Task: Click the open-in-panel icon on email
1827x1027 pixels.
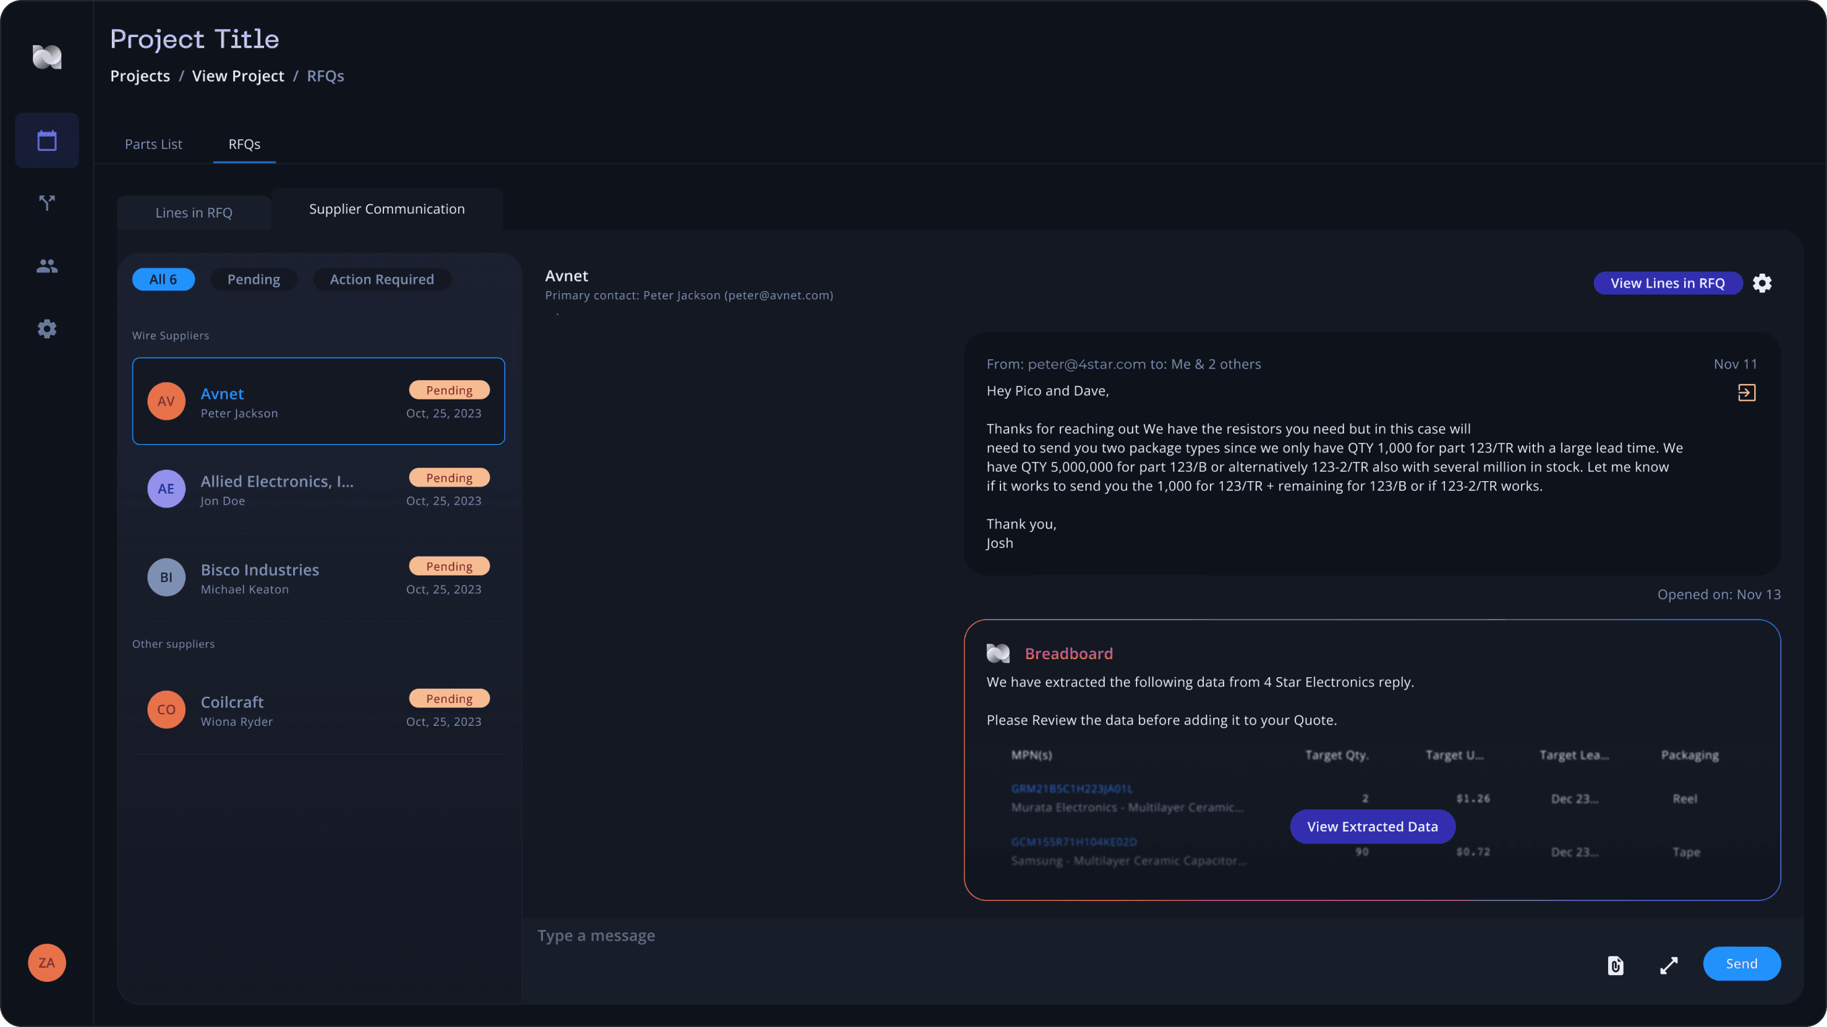Action: 1746,392
